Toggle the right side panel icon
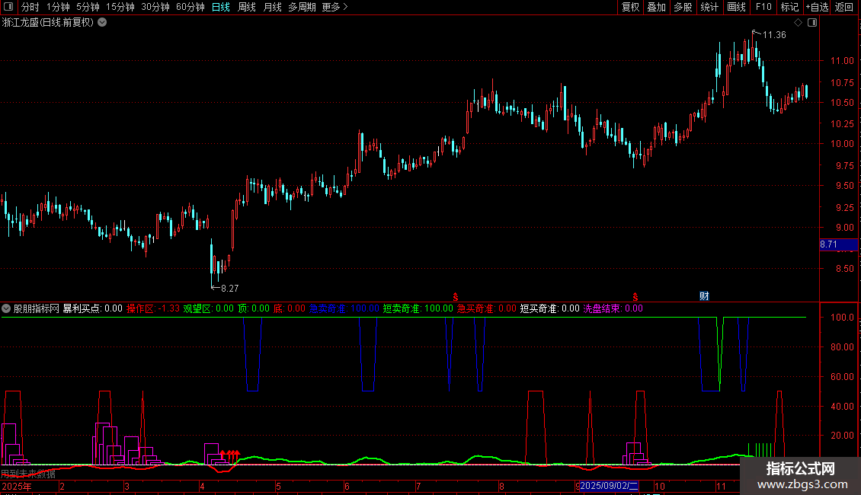 click(812, 23)
